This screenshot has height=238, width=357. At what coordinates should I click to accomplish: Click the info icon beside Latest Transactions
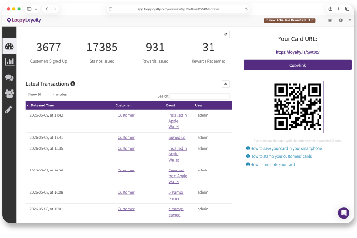click(x=73, y=84)
